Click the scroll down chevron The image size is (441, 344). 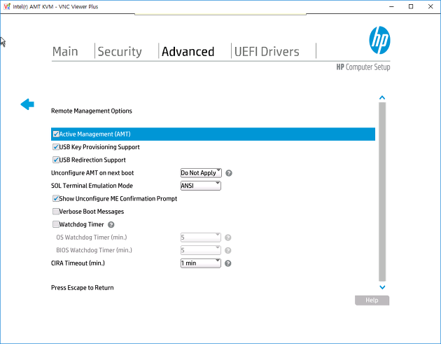pos(382,287)
